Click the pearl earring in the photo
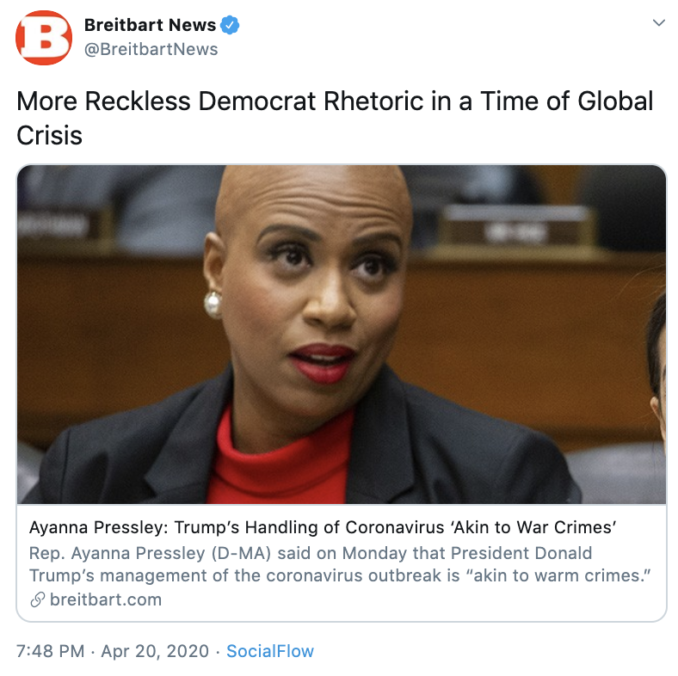 (x=213, y=304)
